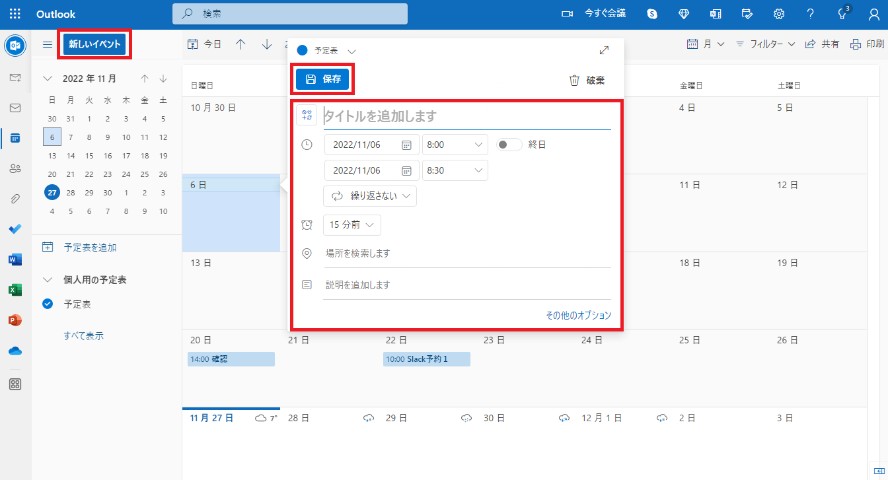Open the 繰り返さない repeat dropdown
The image size is (888, 480).
pos(370,196)
